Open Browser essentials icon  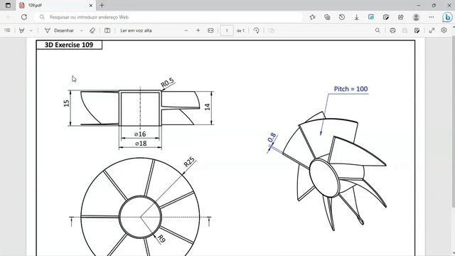[x=386, y=17]
